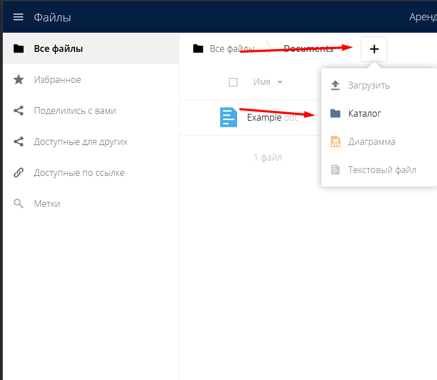Open Все файлы in the sidebar
This screenshot has height=380, width=437.
click(58, 49)
